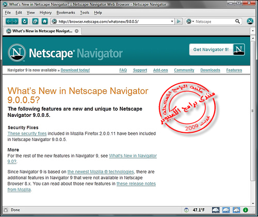Image resolution: width=258 pixels, height=217 pixels.
Task: Click the scrollbar down arrow
Action: [x=253, y=204]
